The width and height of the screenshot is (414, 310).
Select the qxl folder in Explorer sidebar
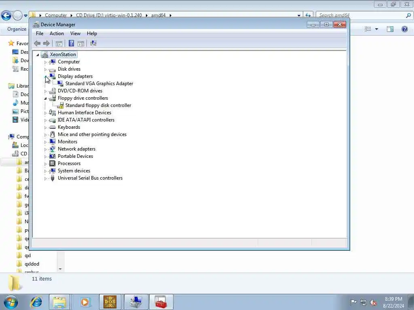[28, 256]
